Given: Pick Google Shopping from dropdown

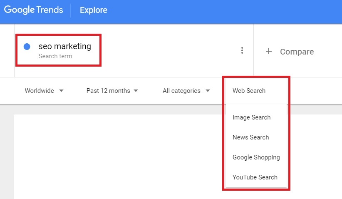Looking at the screenshot, I should pos(256,157).
